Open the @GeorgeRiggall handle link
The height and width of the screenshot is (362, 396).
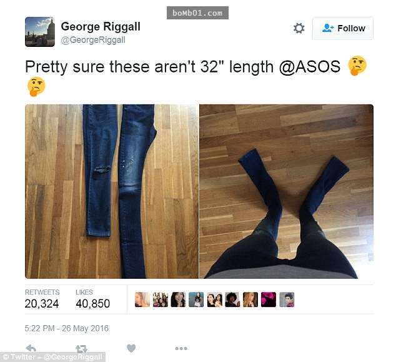click(93, 40)
